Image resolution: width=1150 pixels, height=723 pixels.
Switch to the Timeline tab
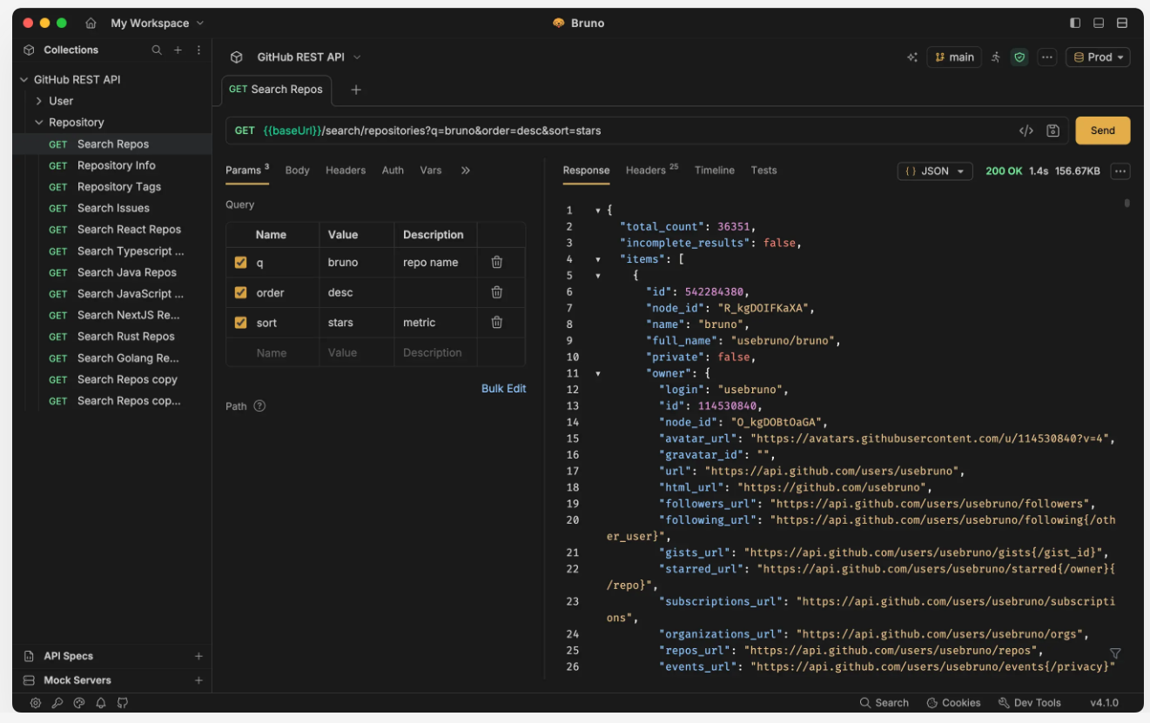click(x=715, y=171)
